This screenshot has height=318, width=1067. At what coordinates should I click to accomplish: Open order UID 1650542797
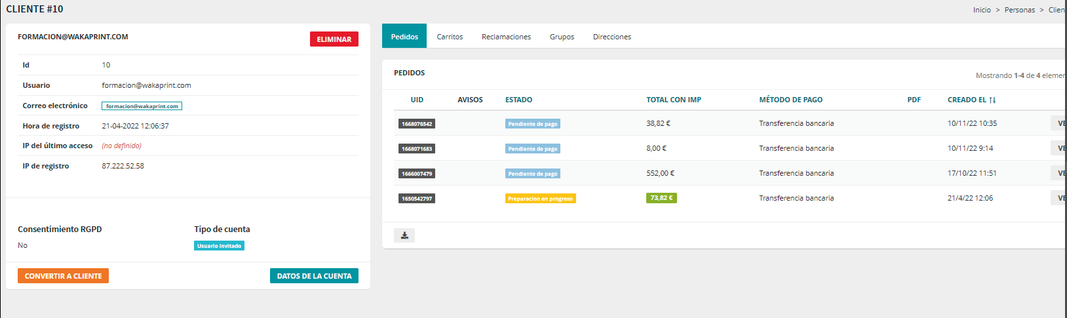tap(417, 199)
